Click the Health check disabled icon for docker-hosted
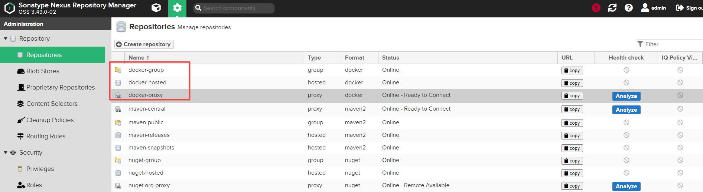The image size is (703, 192). click(626, 82)
